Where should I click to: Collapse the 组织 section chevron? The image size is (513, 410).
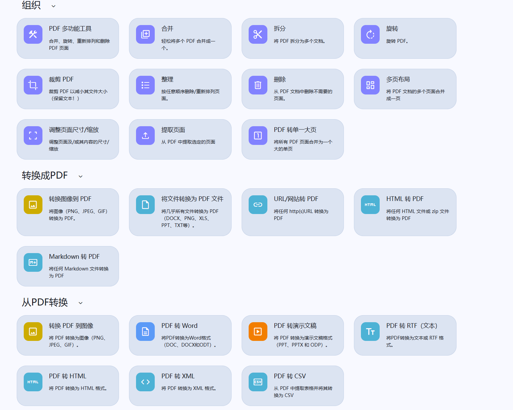tap(53, 6)
